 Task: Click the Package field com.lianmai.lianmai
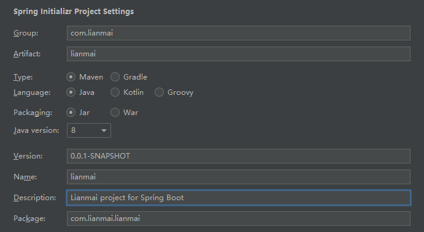[239, 219]
